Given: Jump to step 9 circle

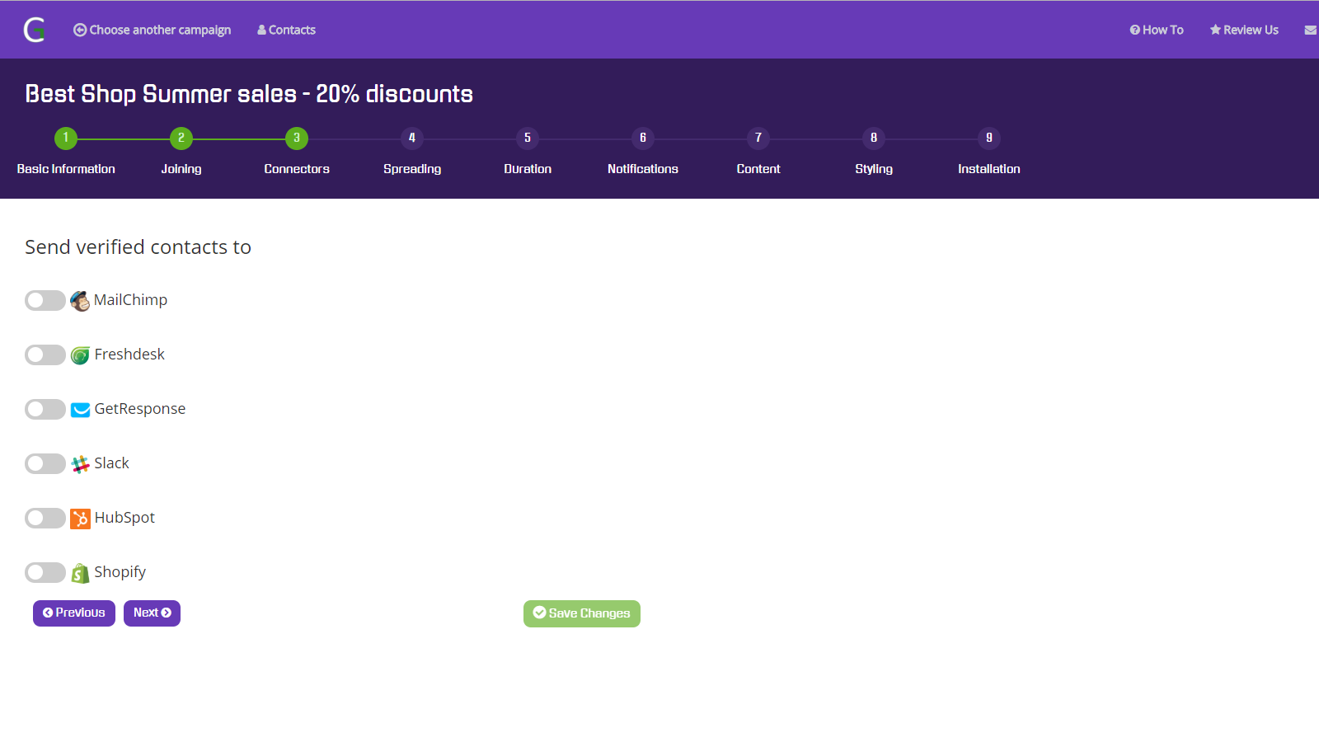Looking at the screenshot, I should click(x=989, y=139).
